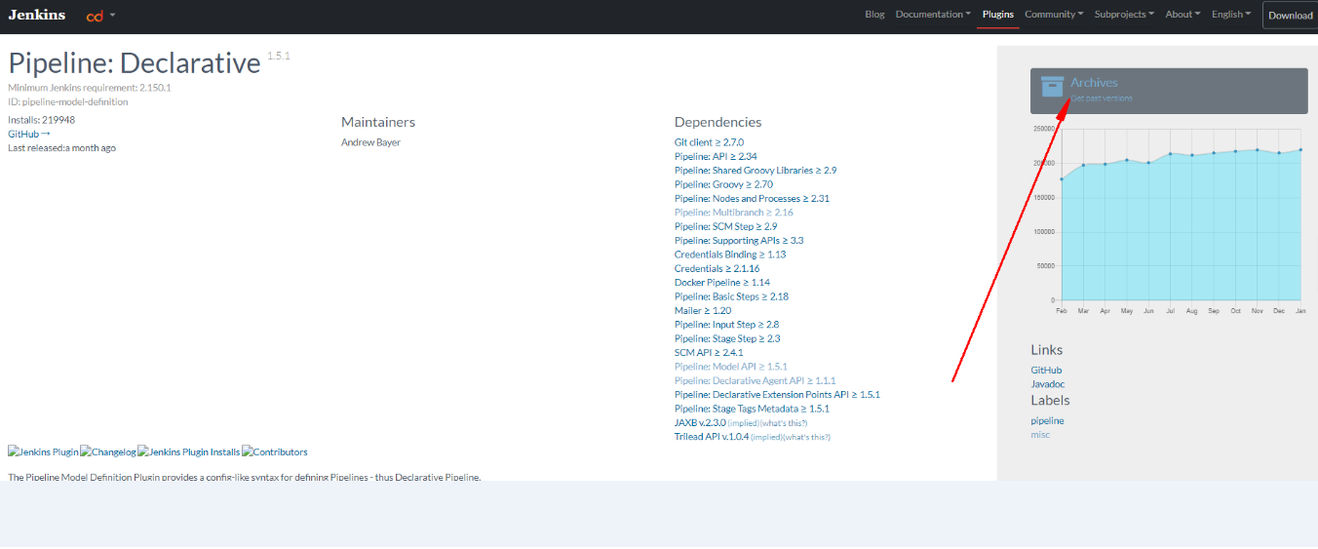Click the Archives box icon

point(1052,87)
